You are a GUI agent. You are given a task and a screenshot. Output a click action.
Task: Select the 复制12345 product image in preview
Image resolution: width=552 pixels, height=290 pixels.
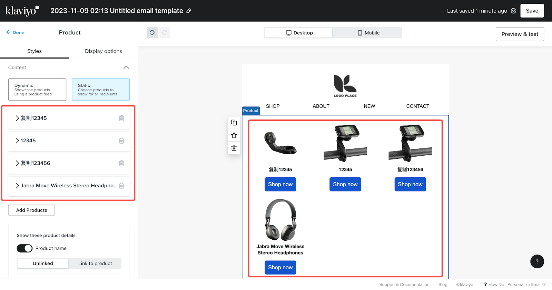click(280, 143)
